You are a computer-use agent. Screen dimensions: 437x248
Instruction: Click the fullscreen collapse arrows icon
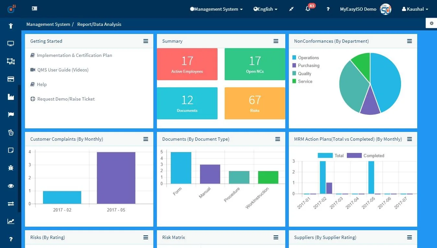pos(291,9)
